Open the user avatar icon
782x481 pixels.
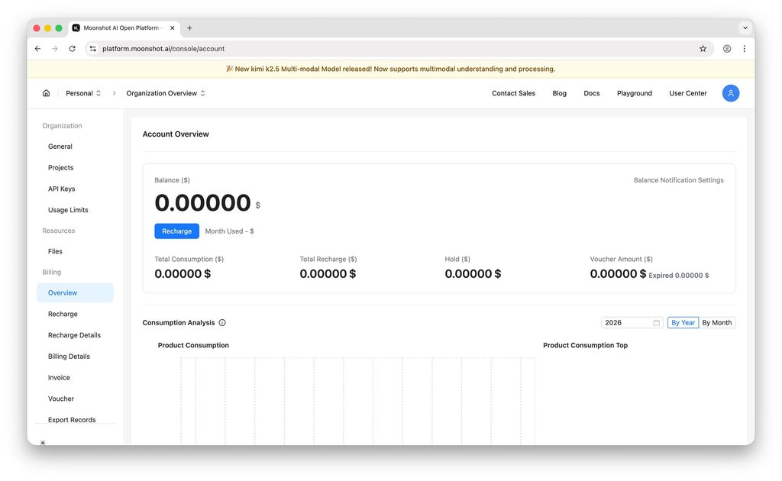pos(730,93)
